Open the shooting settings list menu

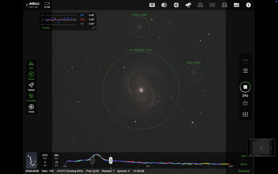[x=245, y=71]
